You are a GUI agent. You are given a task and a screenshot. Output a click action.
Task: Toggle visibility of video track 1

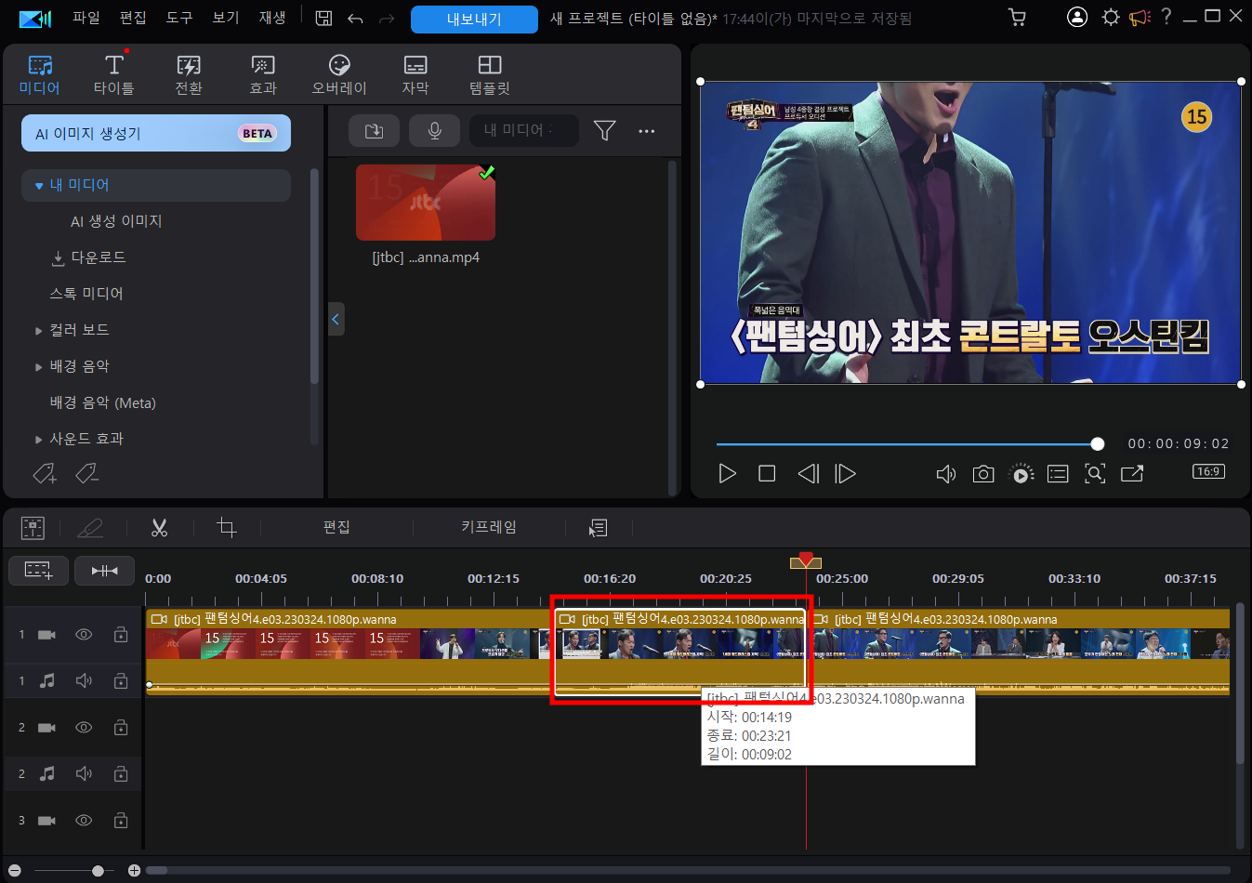click(84, 635)
